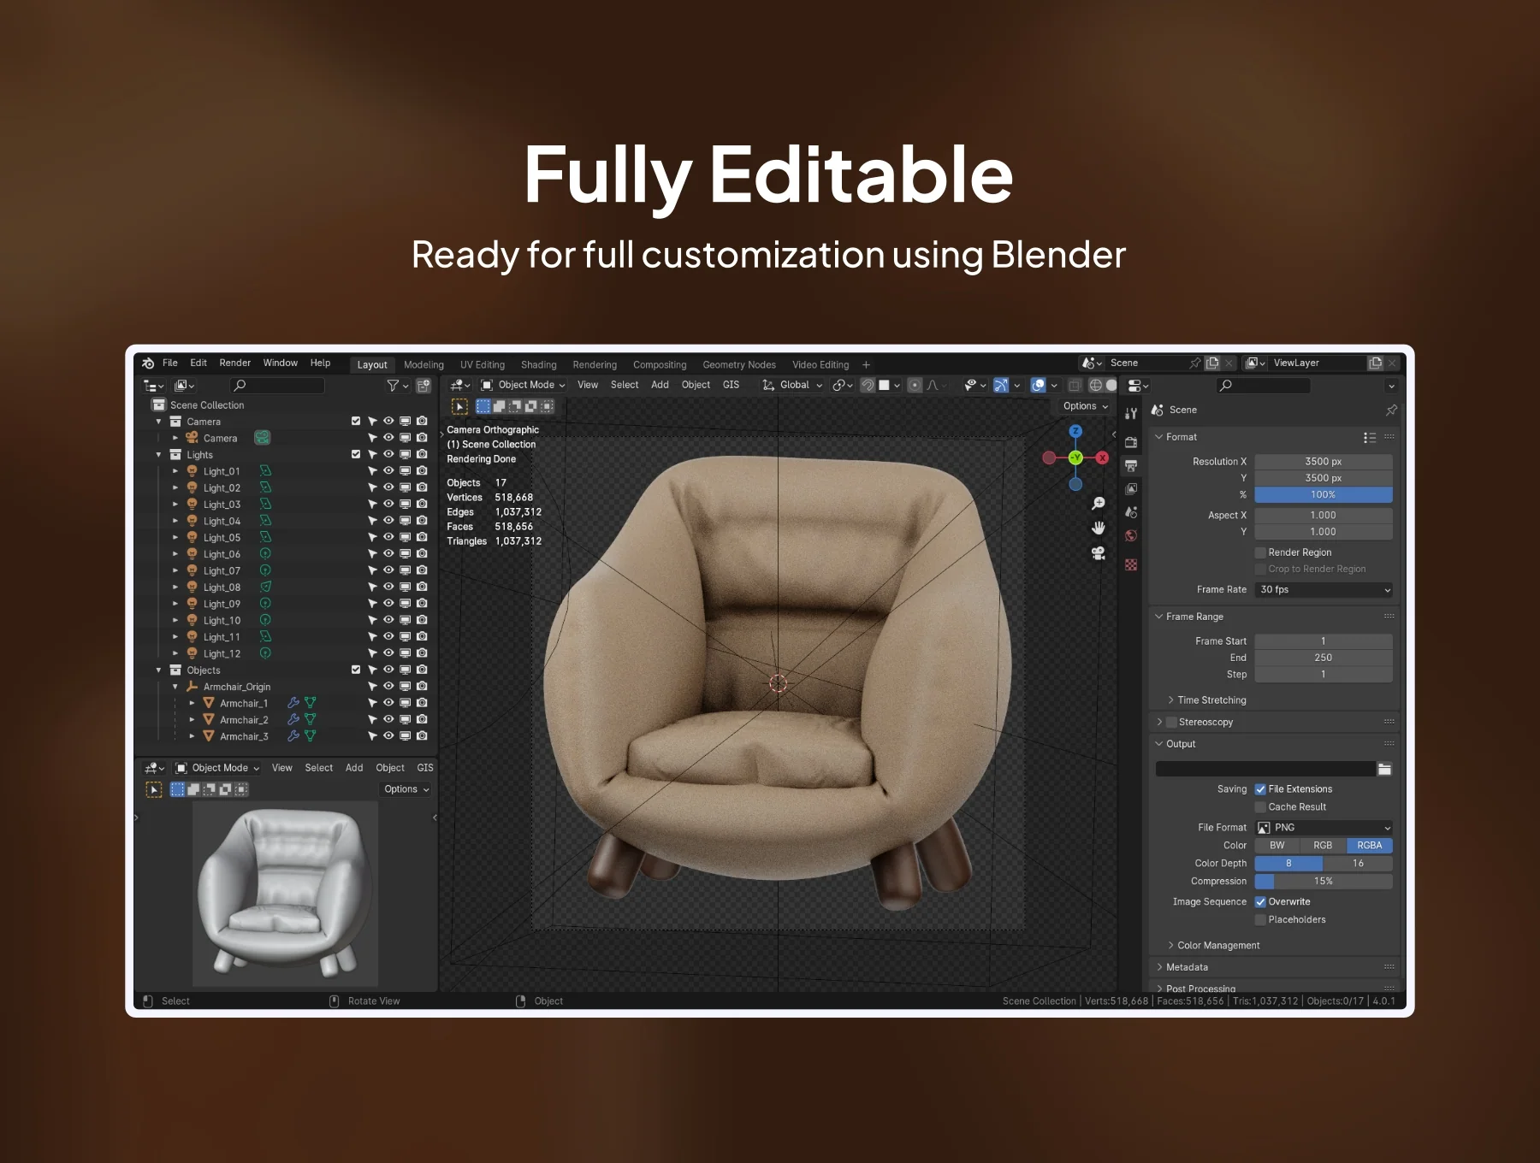This screenshot has width=1540, height=1163.
Task: Open outliner filter dropdown
Action: click(x=398, y=386)
